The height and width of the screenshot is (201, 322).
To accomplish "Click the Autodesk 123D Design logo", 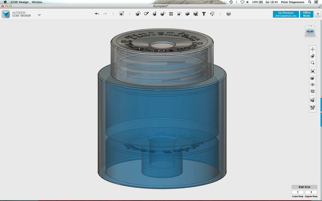I will point(6,14).
